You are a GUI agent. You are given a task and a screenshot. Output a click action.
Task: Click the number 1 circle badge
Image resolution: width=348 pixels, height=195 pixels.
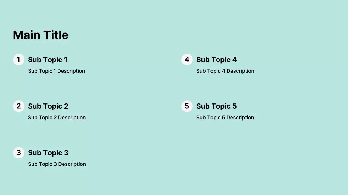[19, 60]
